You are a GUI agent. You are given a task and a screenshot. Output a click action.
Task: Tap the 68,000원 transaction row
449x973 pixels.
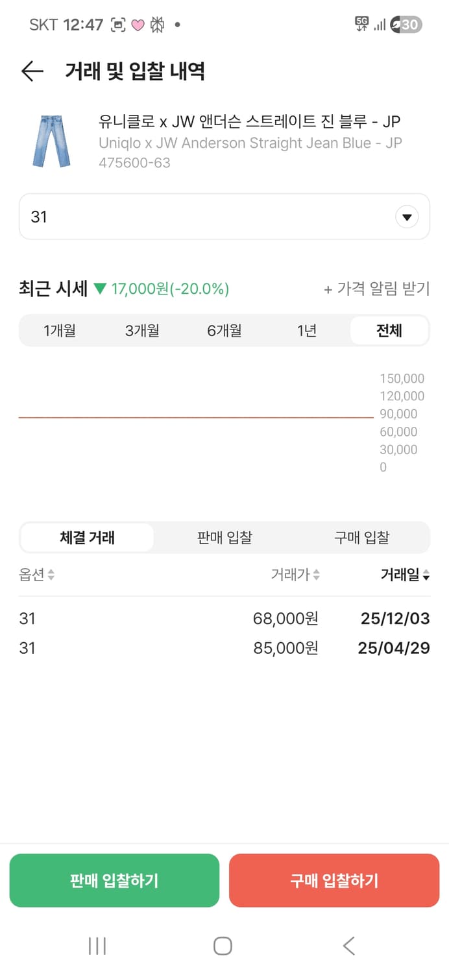click(x=224, y=619)
